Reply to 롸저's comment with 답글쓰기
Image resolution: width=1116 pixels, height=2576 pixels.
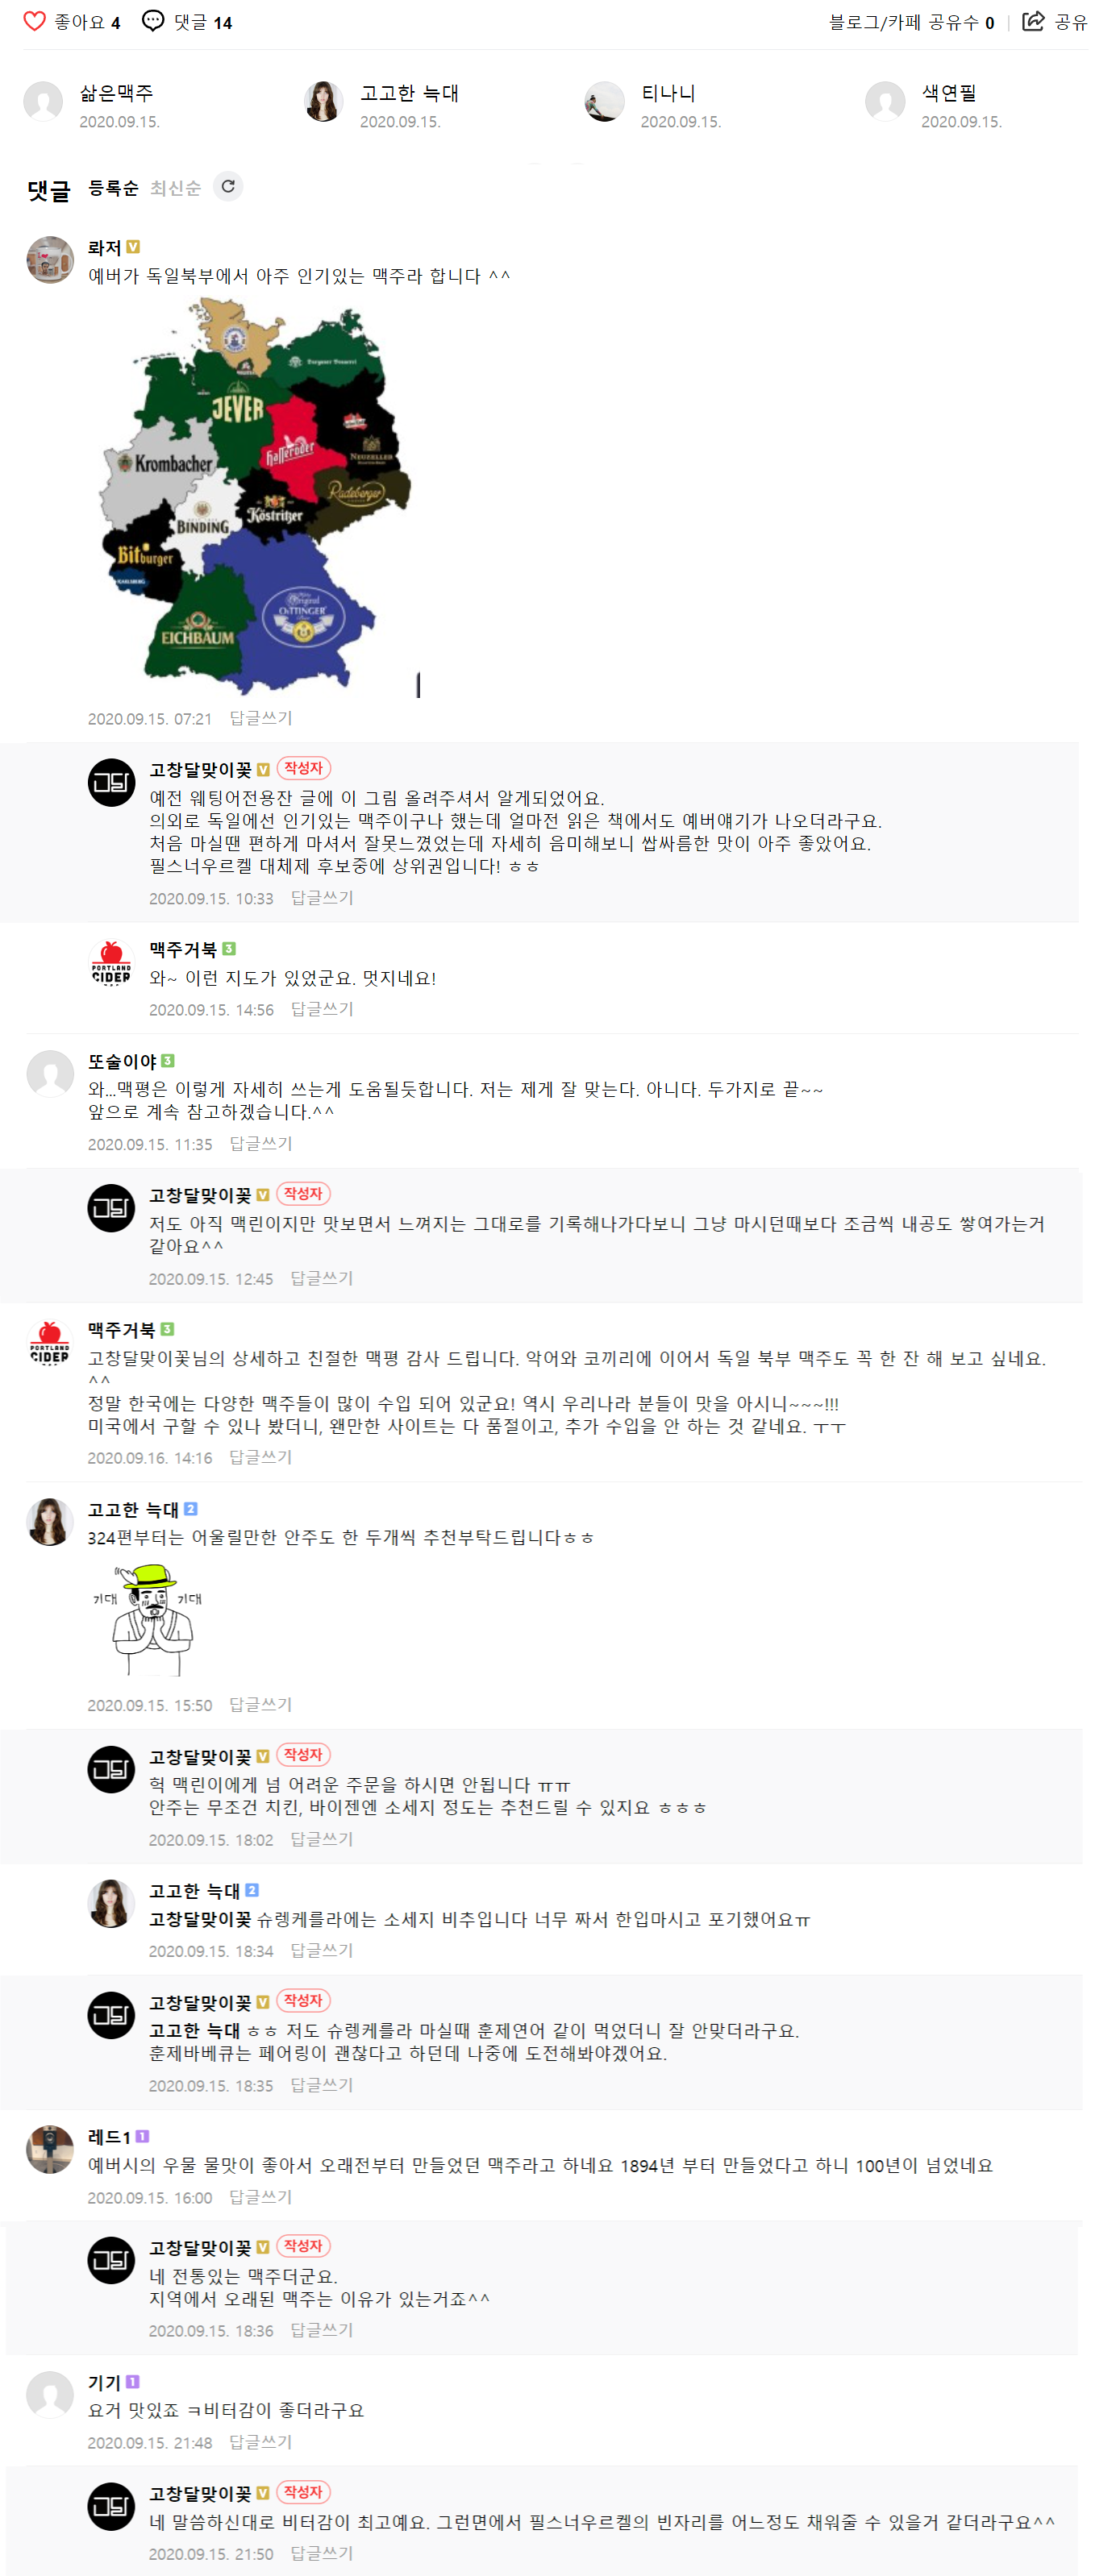click(261, 718)
